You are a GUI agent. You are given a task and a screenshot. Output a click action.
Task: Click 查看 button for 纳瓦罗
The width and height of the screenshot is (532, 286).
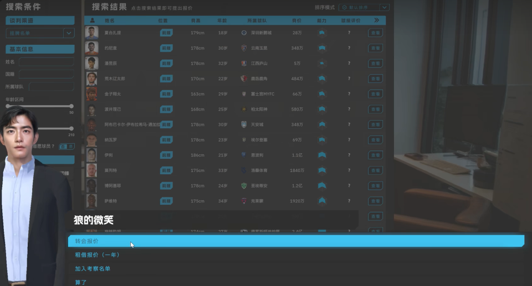click(x=375, y=139)
